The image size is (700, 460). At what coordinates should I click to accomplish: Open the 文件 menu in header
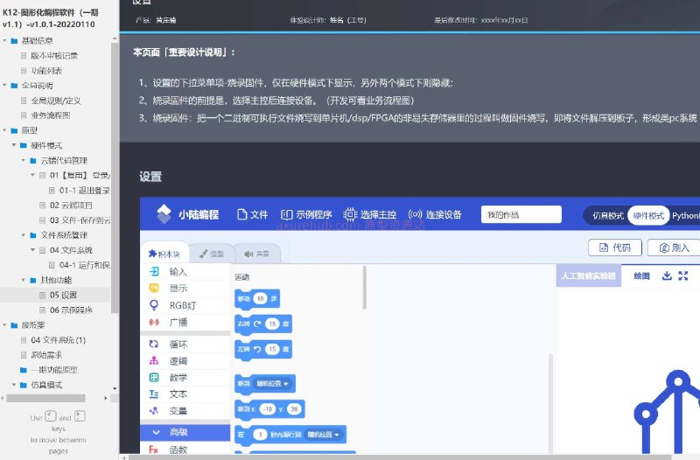(252, 214)
